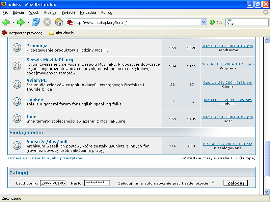Open the Abuse & /dev/null forum link
Image resolution: width=270 pixels, height=202 pixels.
pyautogui.click(x=47, y=141)
